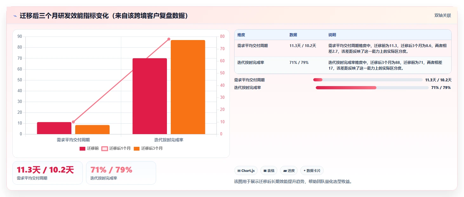The width and height of the screenshot is (464, 197).
Task: Click the 需求平均交付周期 progress bar
Action: point(368,80)
